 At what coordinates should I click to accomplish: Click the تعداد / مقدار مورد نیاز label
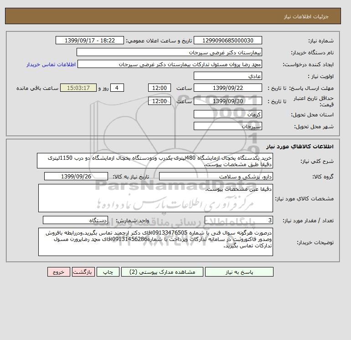pyautogui.click(x=308, y=220)
